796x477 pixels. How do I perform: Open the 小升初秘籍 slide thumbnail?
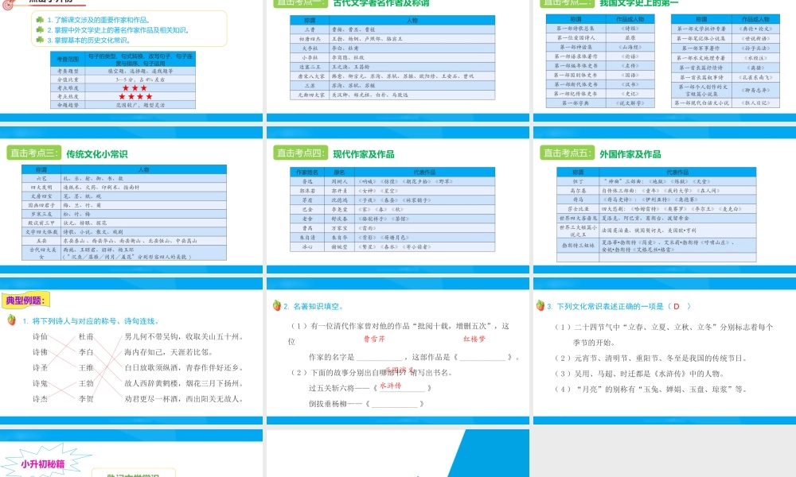tap(131, 454)
